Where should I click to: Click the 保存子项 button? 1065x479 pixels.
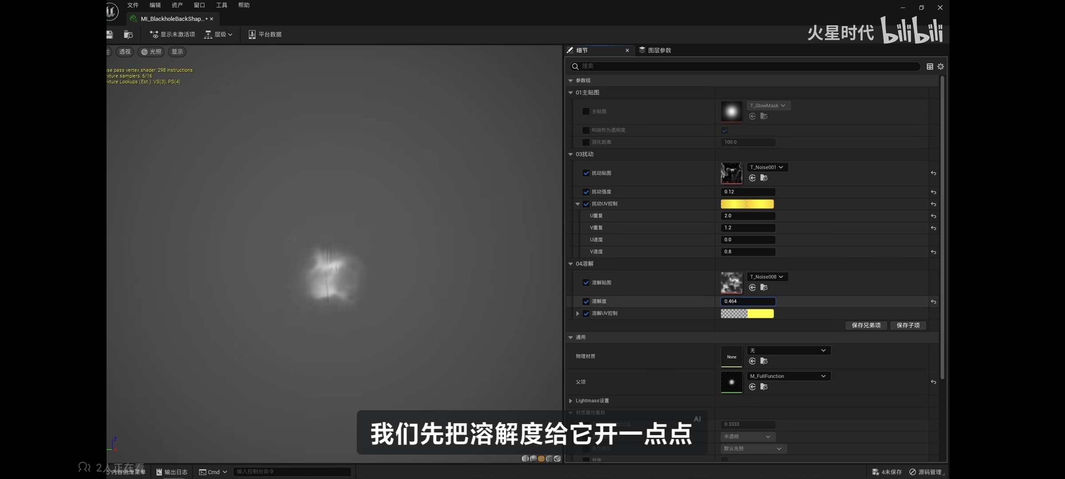coord(908,325)
